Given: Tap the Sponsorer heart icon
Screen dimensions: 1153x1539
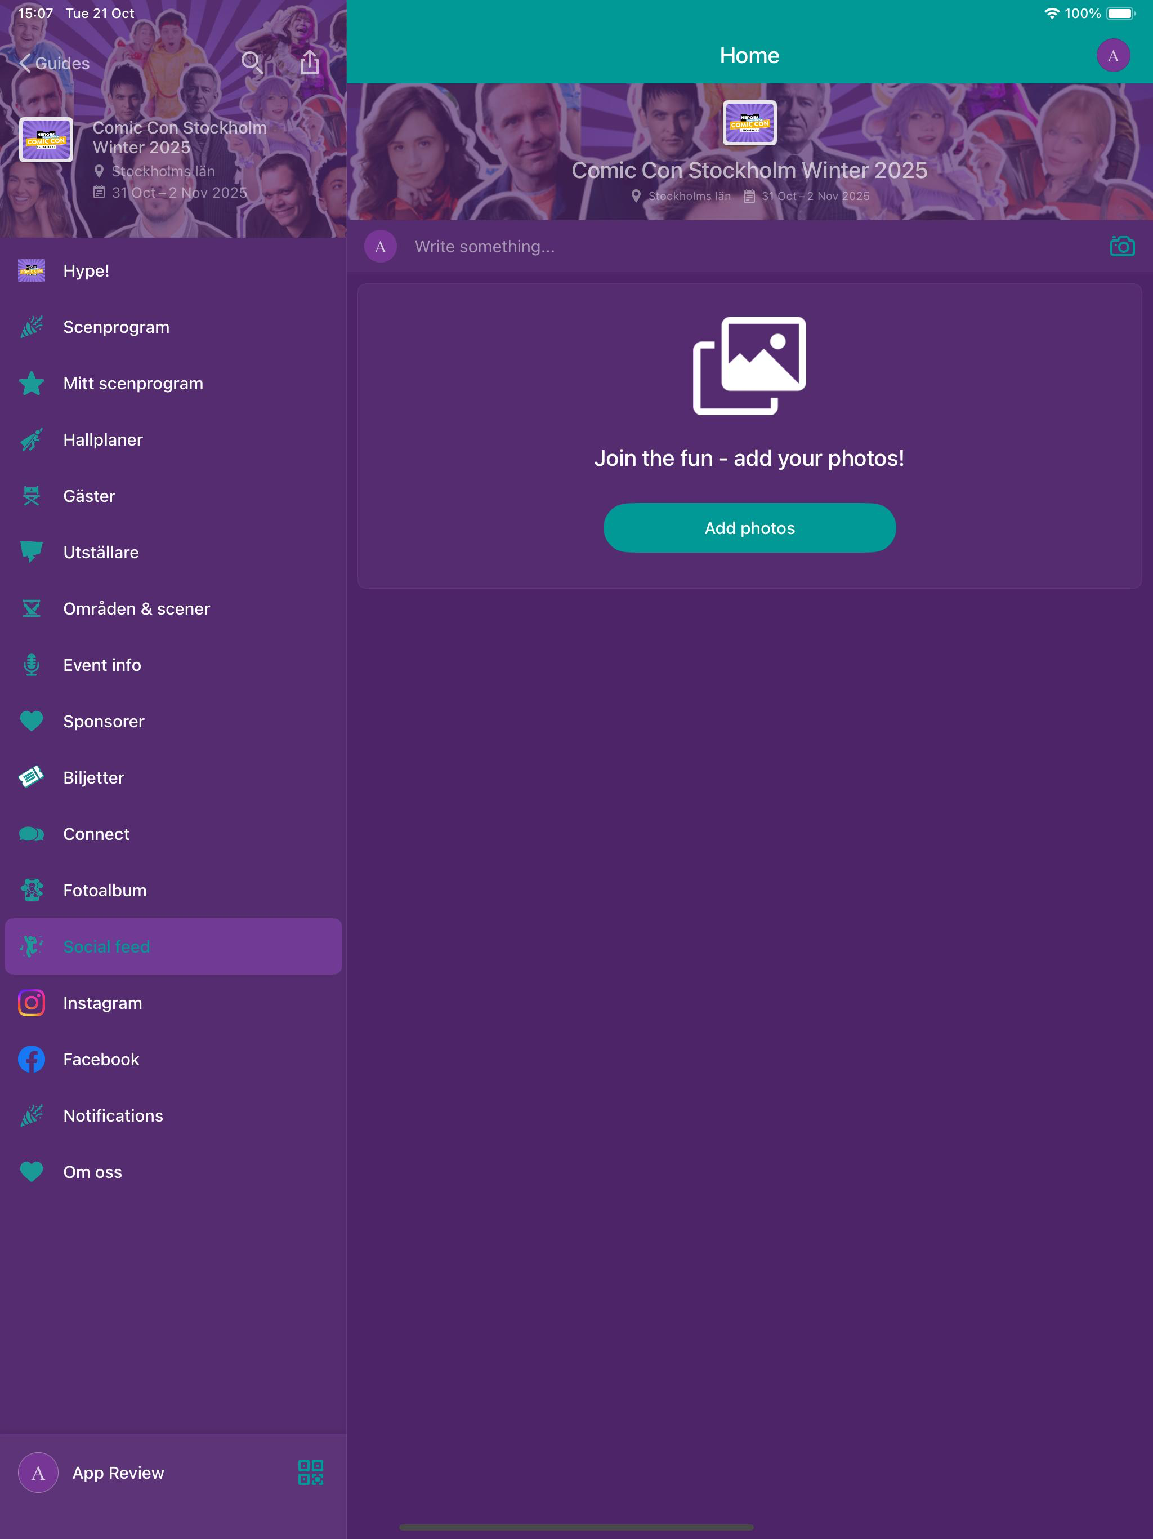Looking at the screenshot, I should 32,722.
